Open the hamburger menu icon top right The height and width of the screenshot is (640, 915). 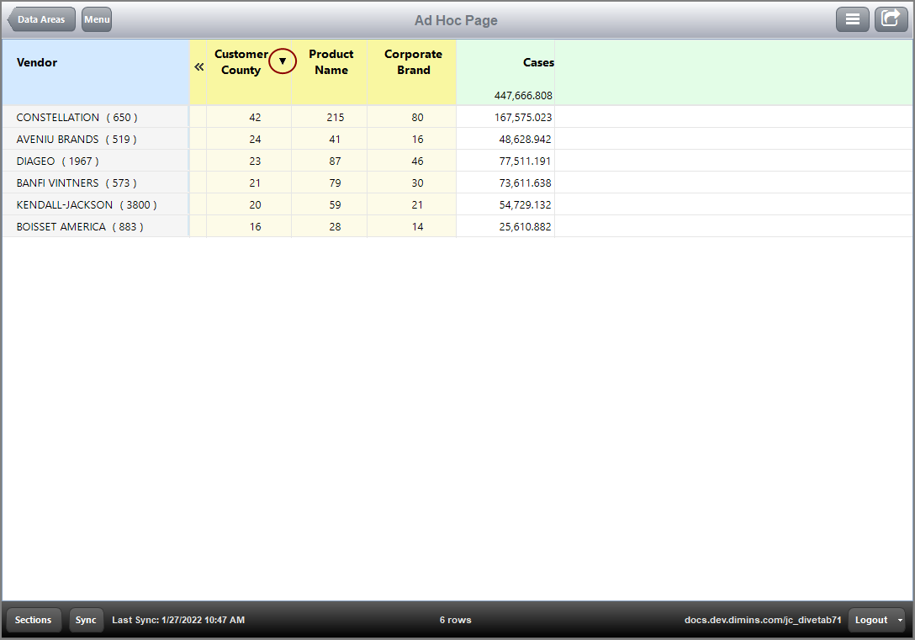click(852, 19)
